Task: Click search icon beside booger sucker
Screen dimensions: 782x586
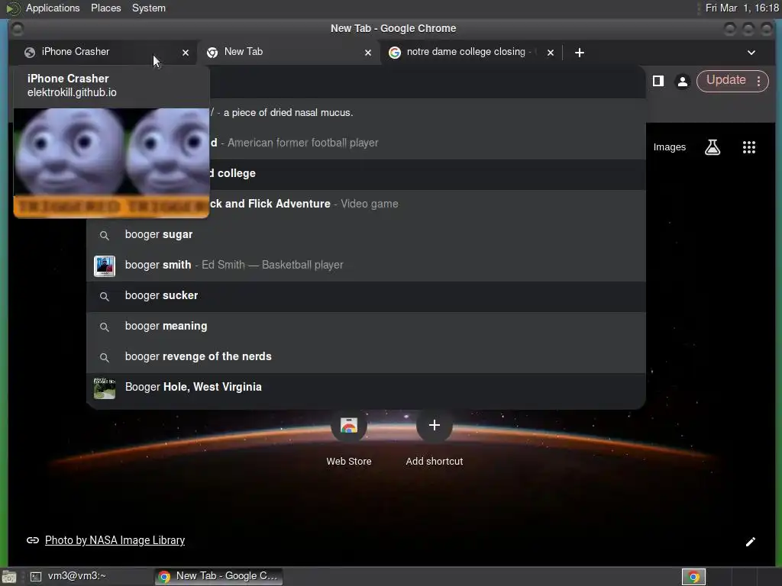Action: point(104,297)
